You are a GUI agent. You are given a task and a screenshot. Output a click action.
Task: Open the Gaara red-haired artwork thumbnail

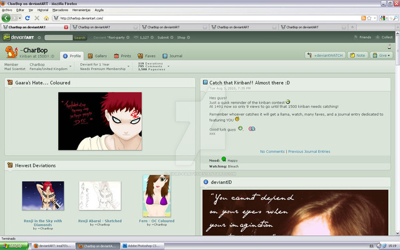[x=100, y=121]
